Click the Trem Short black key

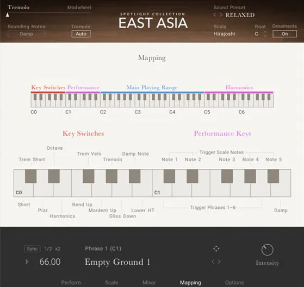(x=30, y=176)
